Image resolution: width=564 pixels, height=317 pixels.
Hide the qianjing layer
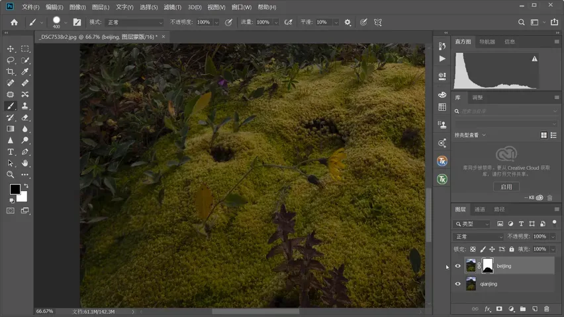458,284
